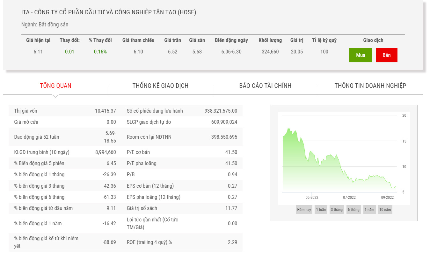
Task: Switch chart to the 1 năm range
Action: pos(369,210)
